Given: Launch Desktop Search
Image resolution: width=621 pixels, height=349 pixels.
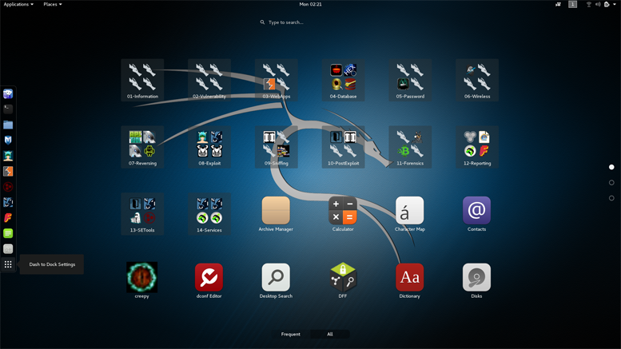Looking at the screenshot, I should (276, 280).
